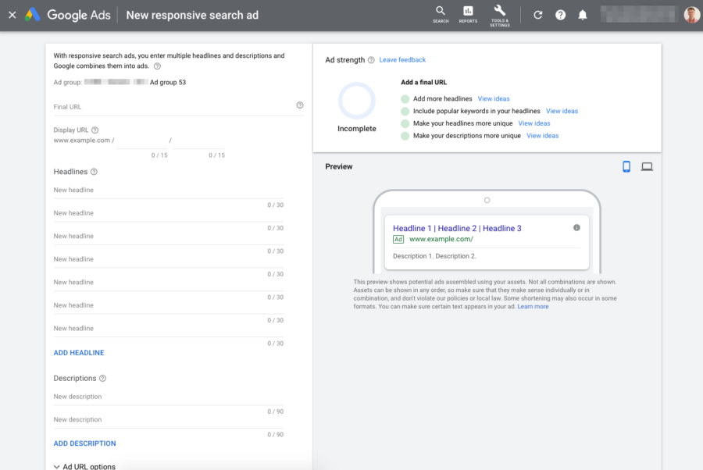The height and width of the screenshot is (470, 703).
Task: View notifications with the bell icon
Action: click(x=582, y=15)
